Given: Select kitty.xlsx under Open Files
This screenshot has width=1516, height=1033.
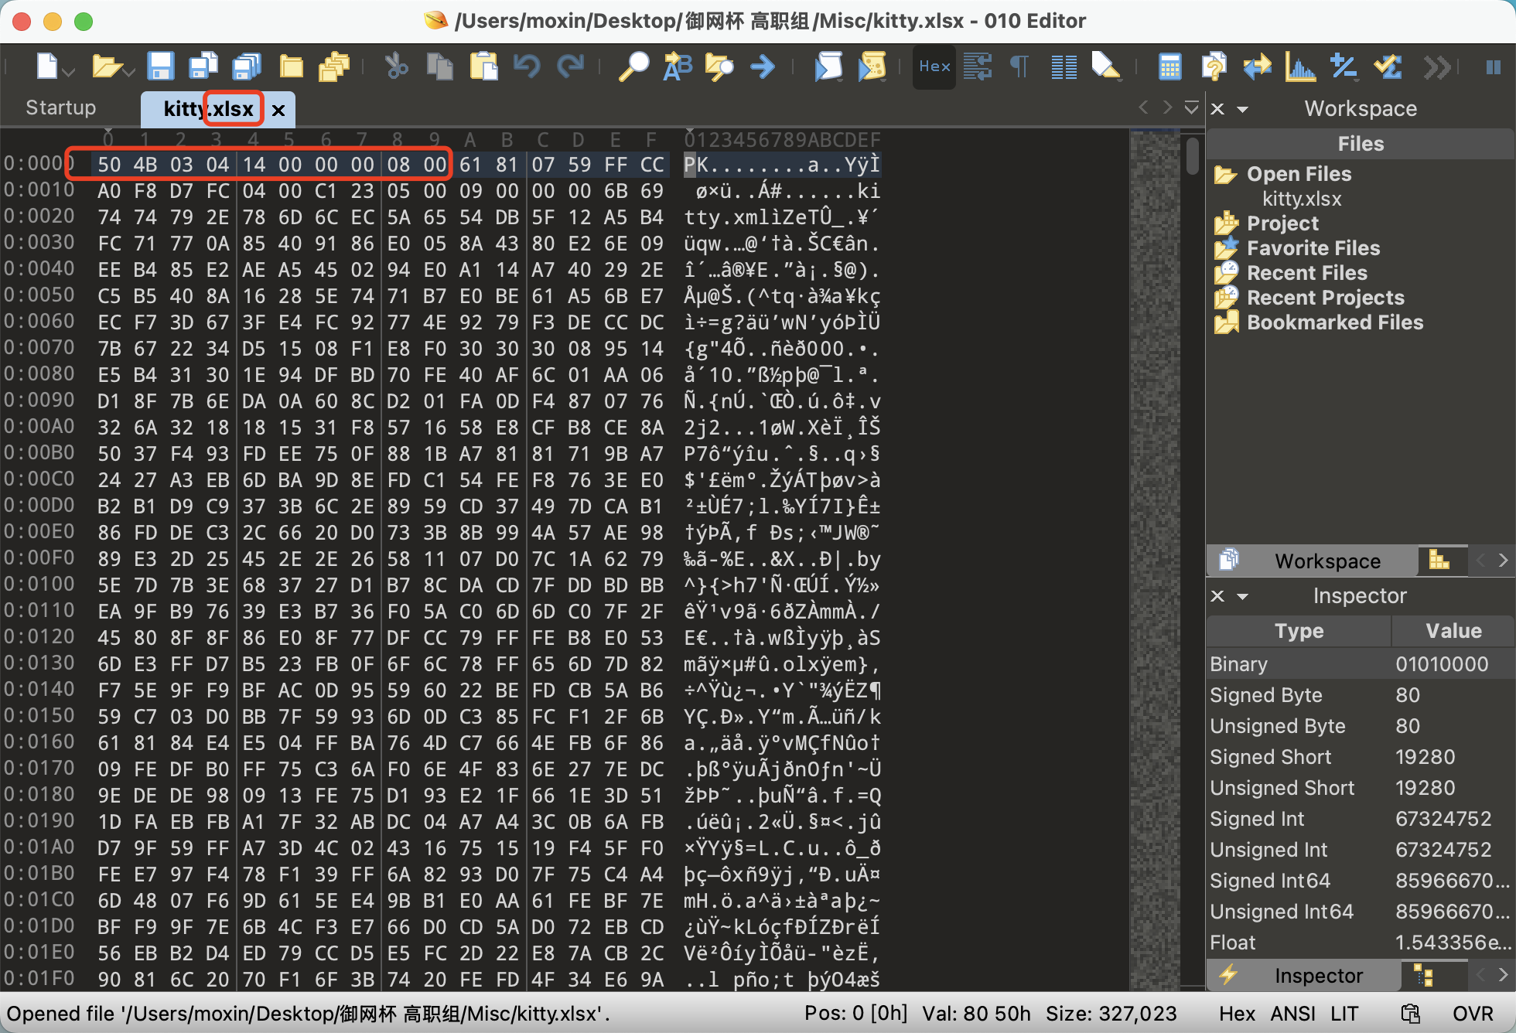Looking at the screenshot, I should pos(1302,199).
